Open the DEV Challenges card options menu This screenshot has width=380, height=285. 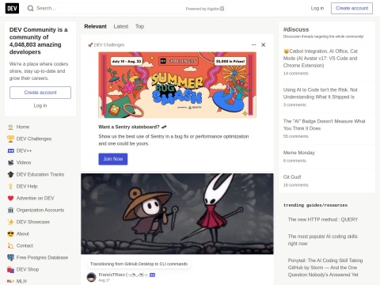point(253,45)
